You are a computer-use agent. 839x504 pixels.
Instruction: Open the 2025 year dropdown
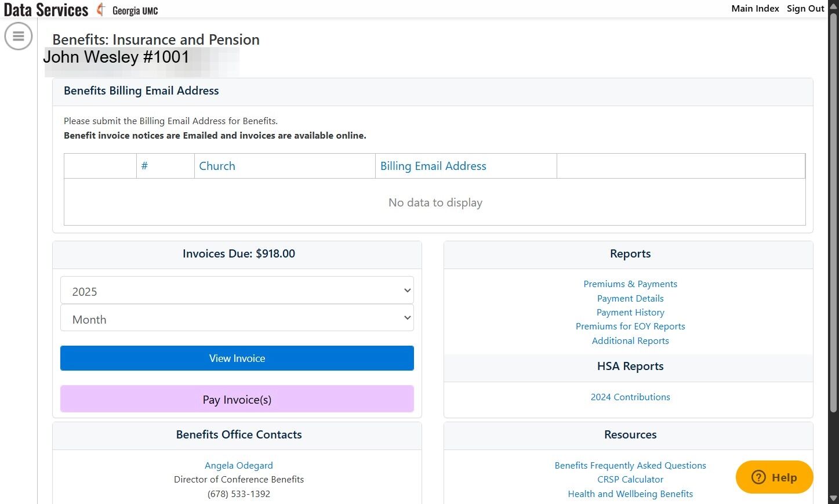point(237,291)
